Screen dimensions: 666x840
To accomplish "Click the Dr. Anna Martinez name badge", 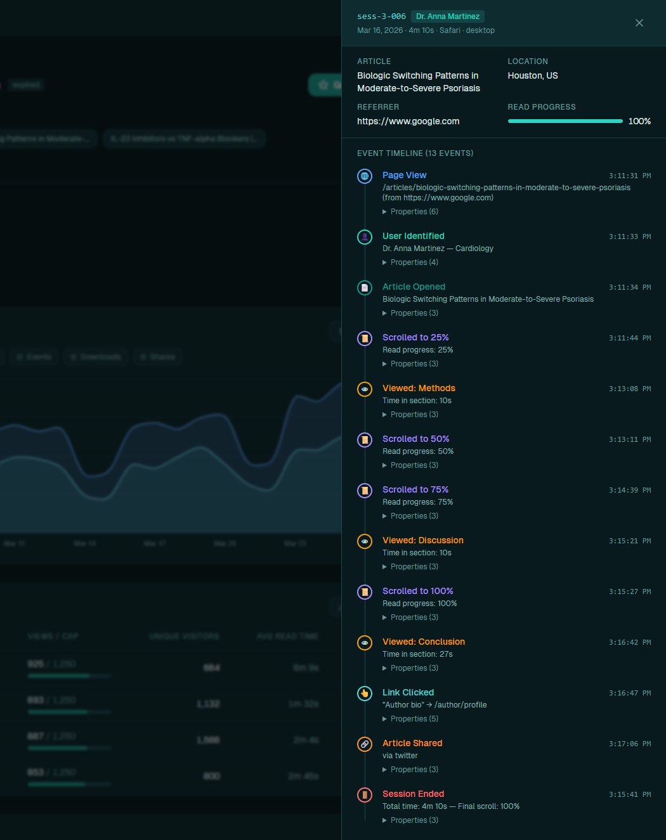I will 448,16.
